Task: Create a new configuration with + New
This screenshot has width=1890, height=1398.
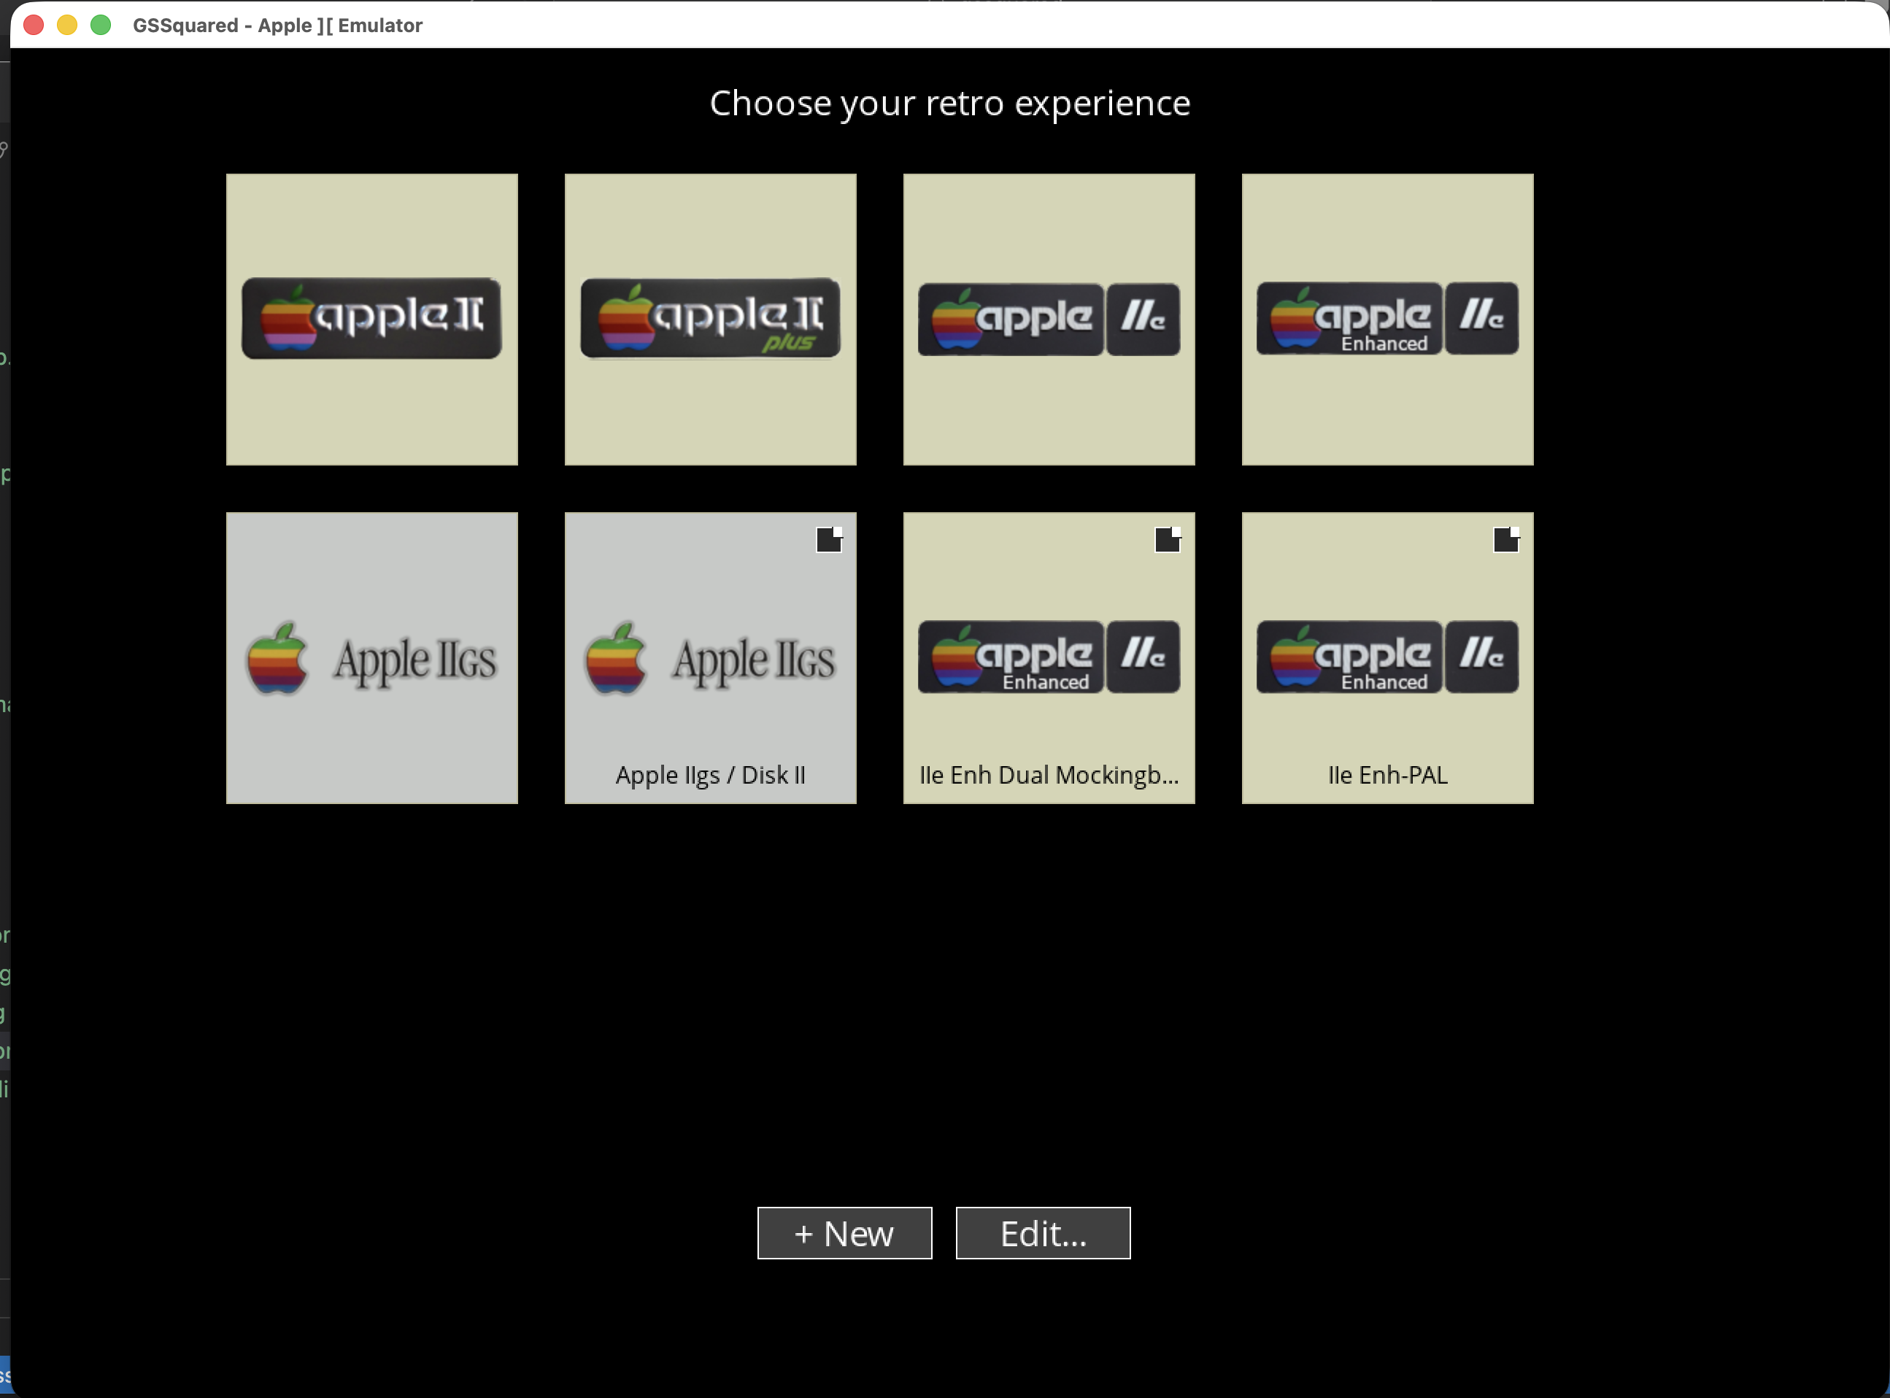Action: tap(845, 1233)
